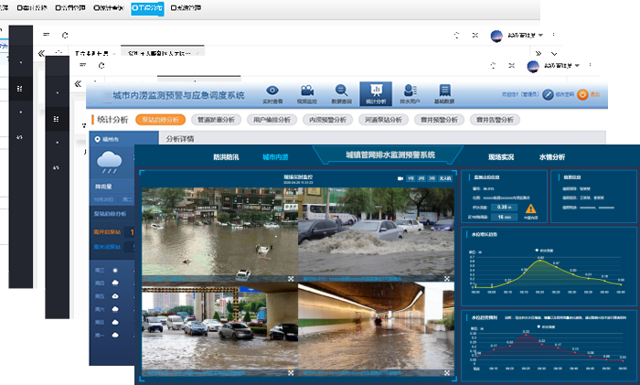Click the rain cloud weather icon
Image resolution: width=640 pixels, height=385 pixels.
[109, 162]
